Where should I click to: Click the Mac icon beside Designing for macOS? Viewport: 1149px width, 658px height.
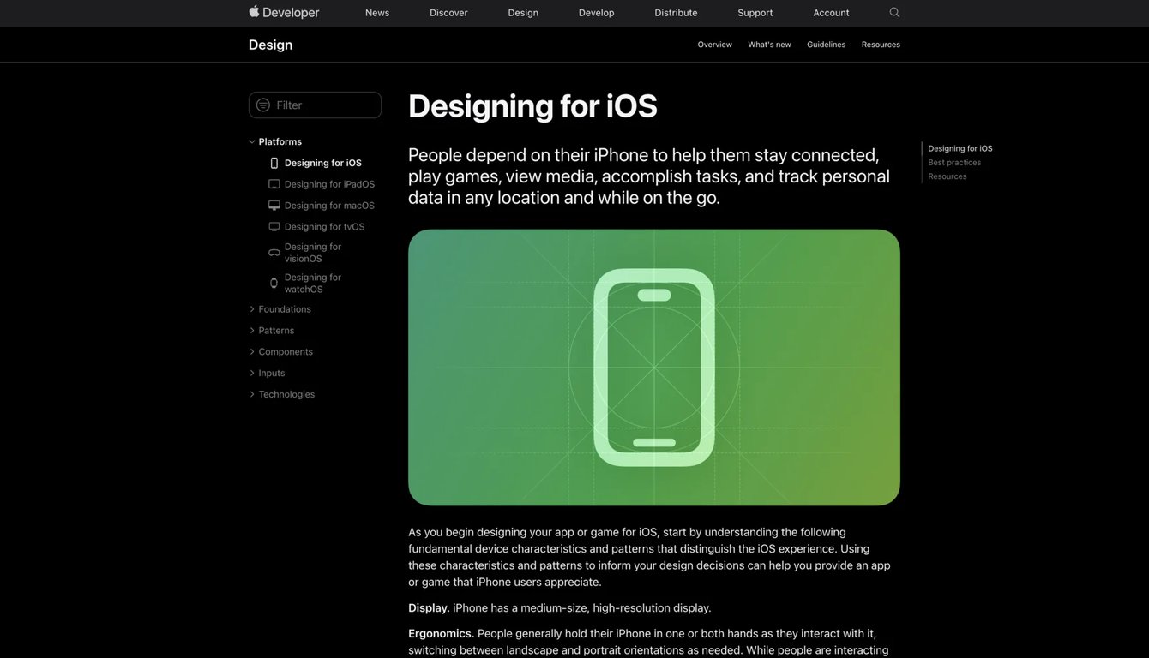click(x=274, y=206)
